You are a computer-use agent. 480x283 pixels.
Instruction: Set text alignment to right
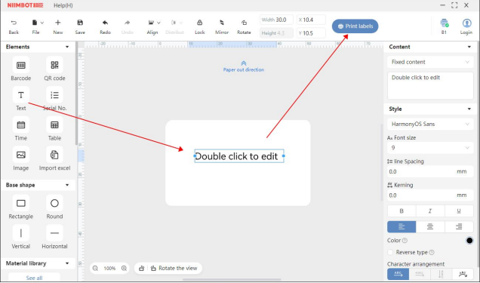(x=459, y=226)
